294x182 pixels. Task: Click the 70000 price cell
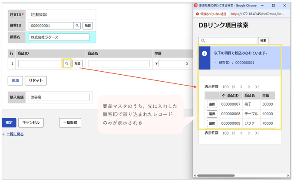click(x=268, y=123)
